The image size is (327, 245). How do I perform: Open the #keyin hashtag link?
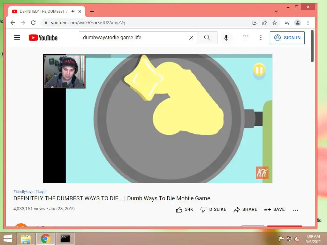[x=41, y=192]
